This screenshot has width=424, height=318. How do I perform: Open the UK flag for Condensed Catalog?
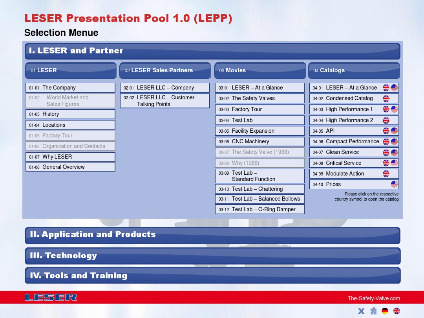[x=386, y=99]
